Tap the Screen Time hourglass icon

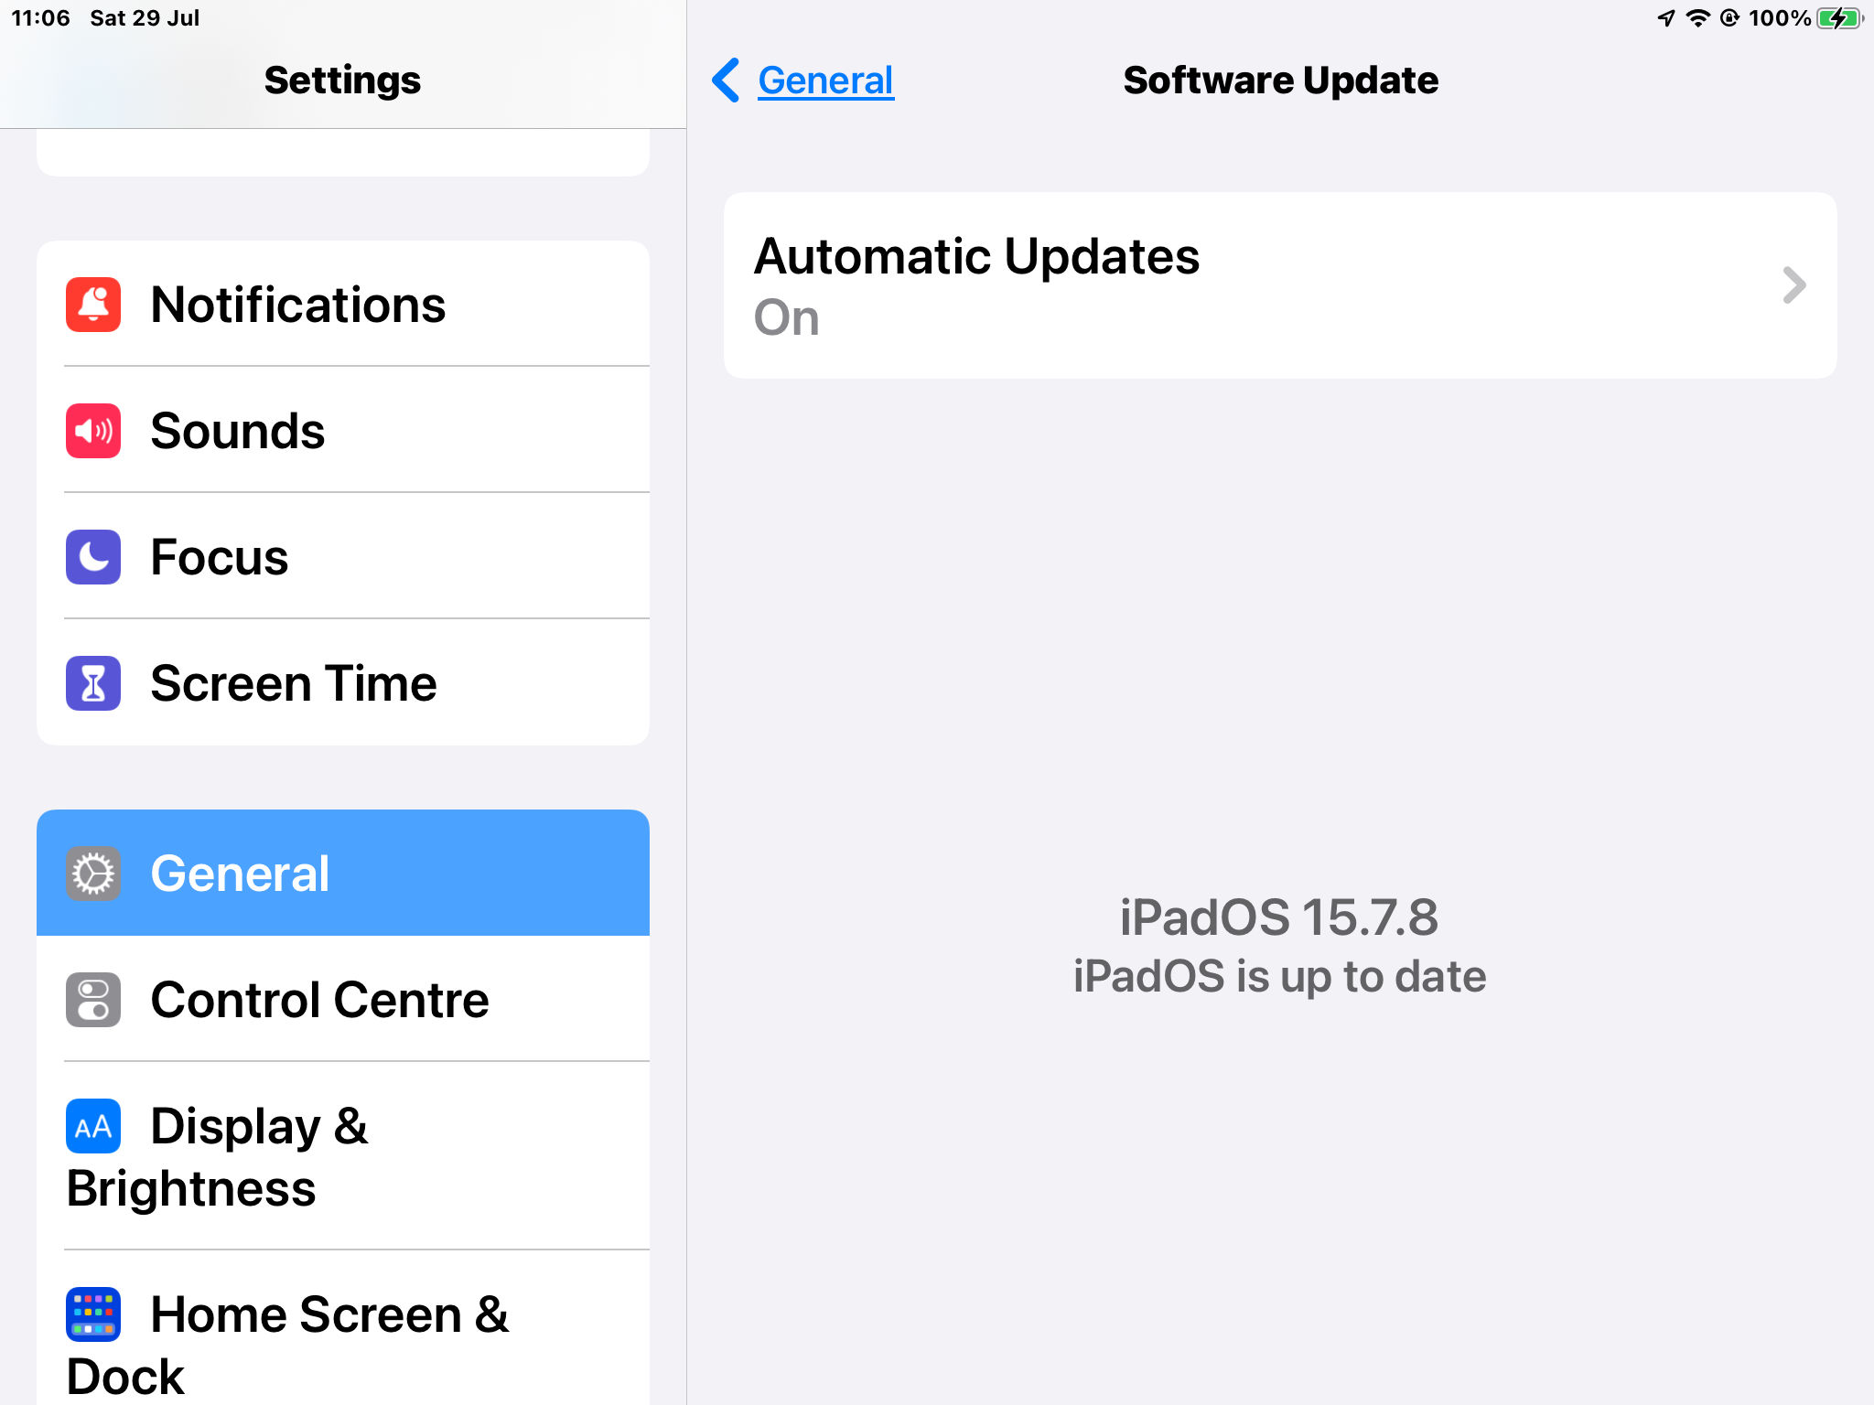[x=93, y=683]
